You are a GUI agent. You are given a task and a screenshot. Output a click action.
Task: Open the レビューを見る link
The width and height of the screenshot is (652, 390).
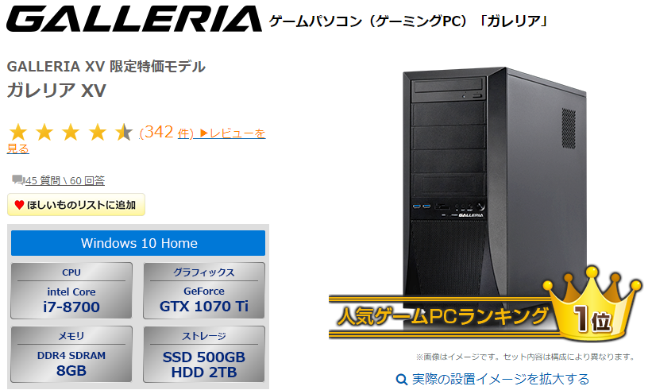pos(136,141)
